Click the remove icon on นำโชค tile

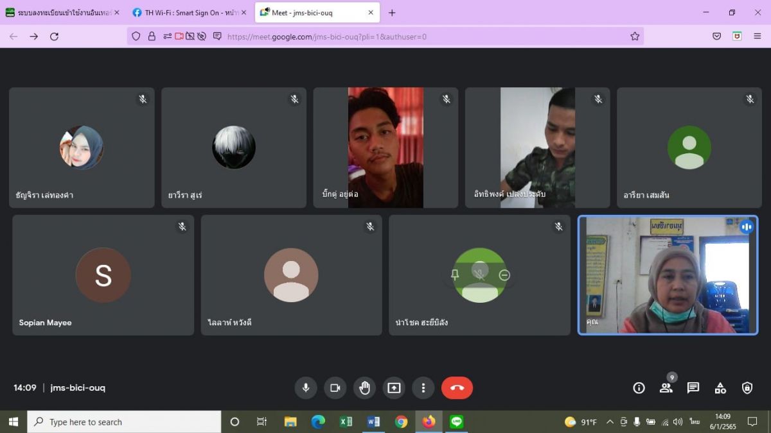(504, 275)
